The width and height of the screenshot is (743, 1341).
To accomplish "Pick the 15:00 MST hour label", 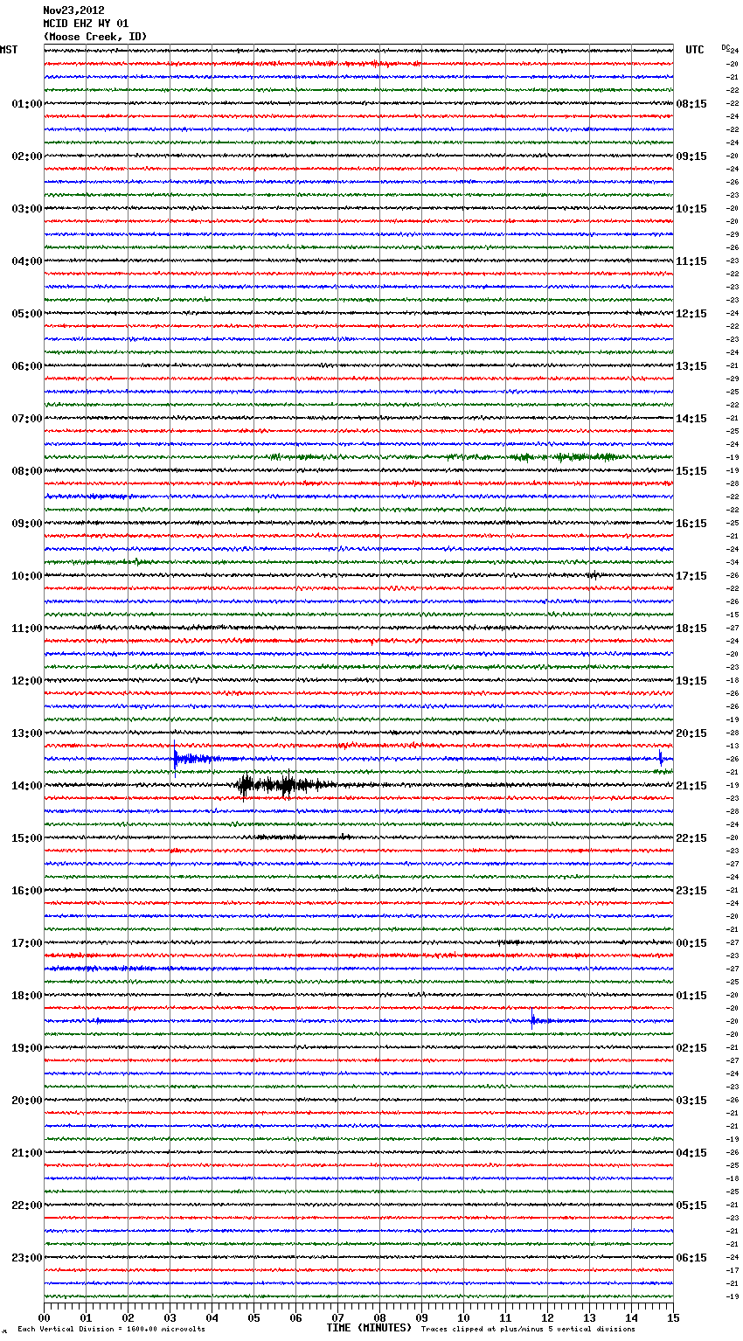I will pos(27,838).
